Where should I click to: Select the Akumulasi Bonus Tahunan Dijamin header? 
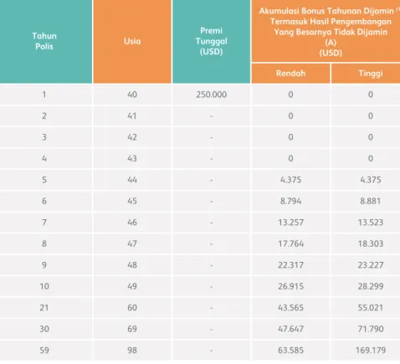326,31
